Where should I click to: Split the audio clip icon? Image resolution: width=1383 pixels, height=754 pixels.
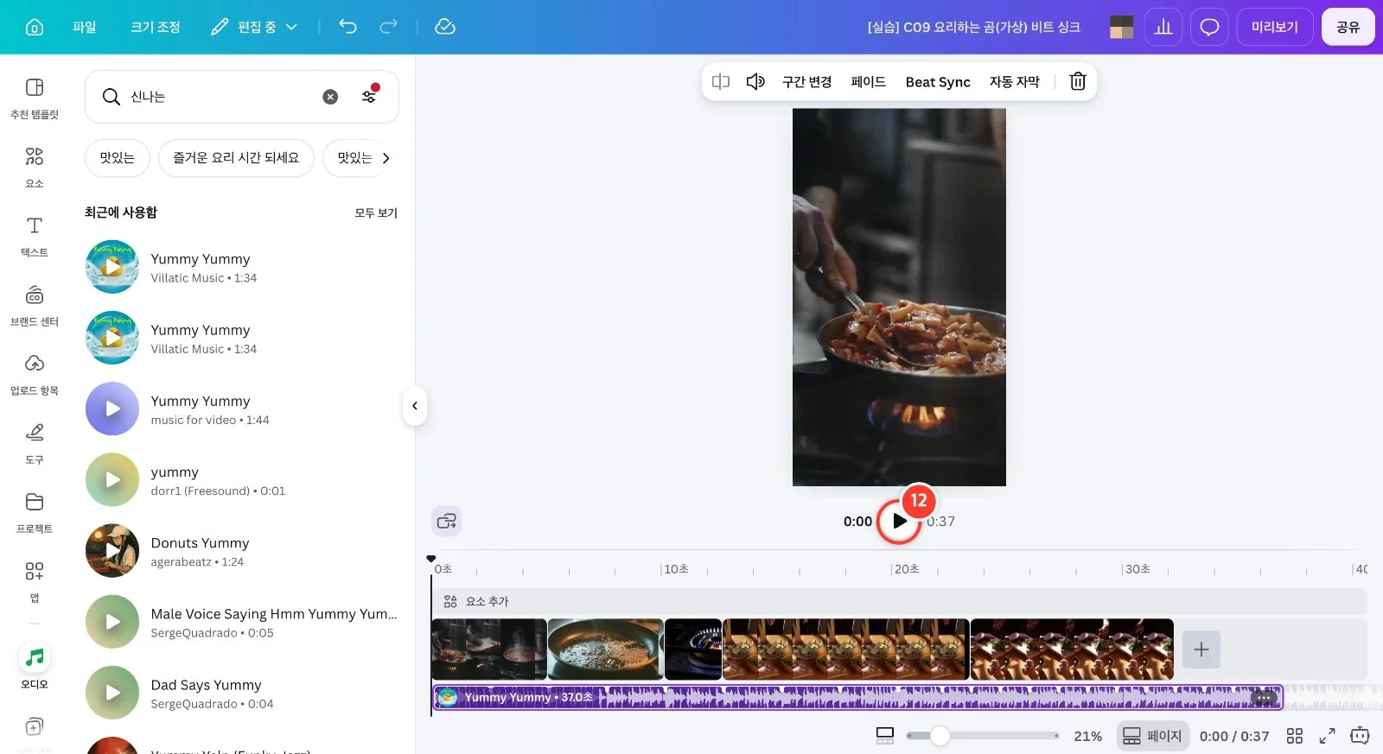[721, 81]
